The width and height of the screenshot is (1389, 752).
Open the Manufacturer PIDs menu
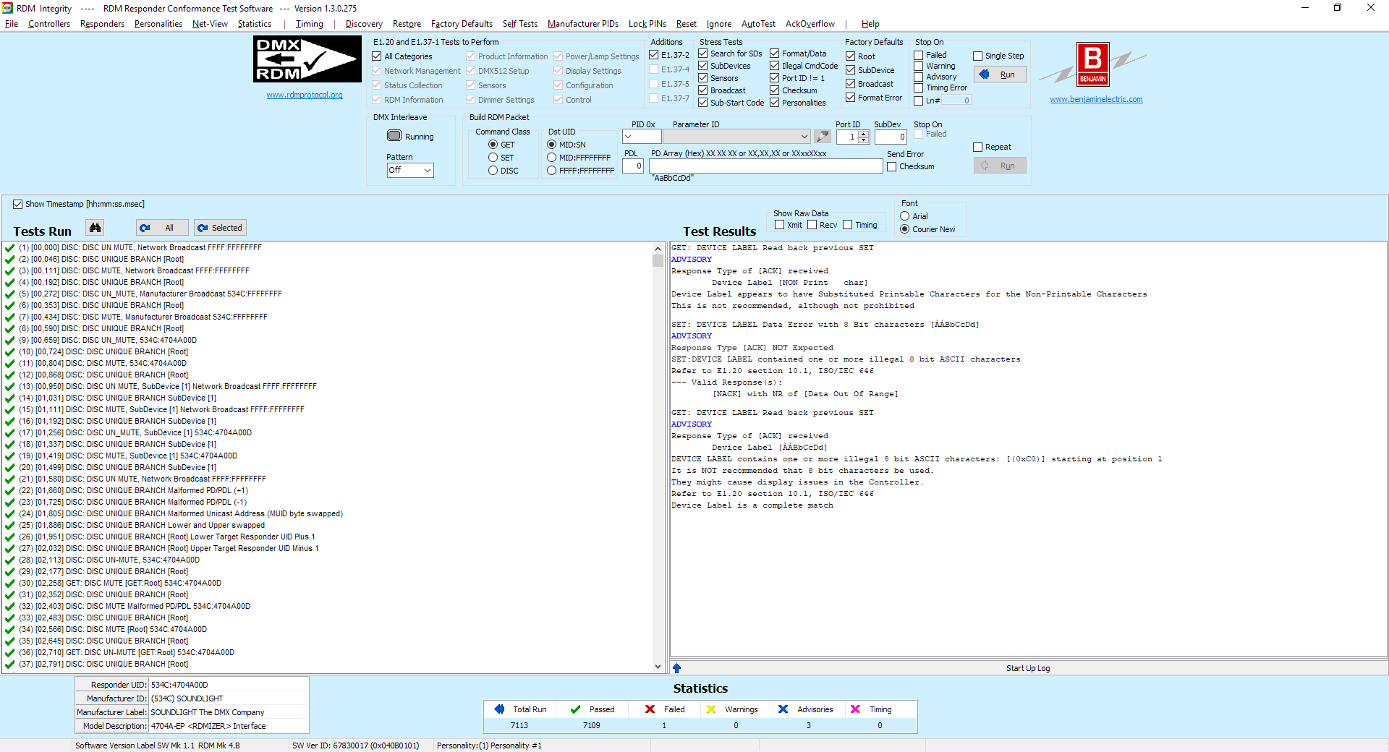click(582, 24)
